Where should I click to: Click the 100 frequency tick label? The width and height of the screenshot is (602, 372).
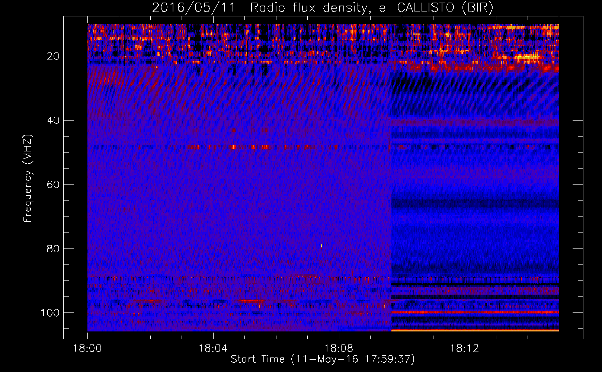click(50, 312)
